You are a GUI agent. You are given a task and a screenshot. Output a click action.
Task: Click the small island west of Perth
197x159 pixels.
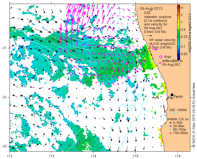[x=157, y=97]
